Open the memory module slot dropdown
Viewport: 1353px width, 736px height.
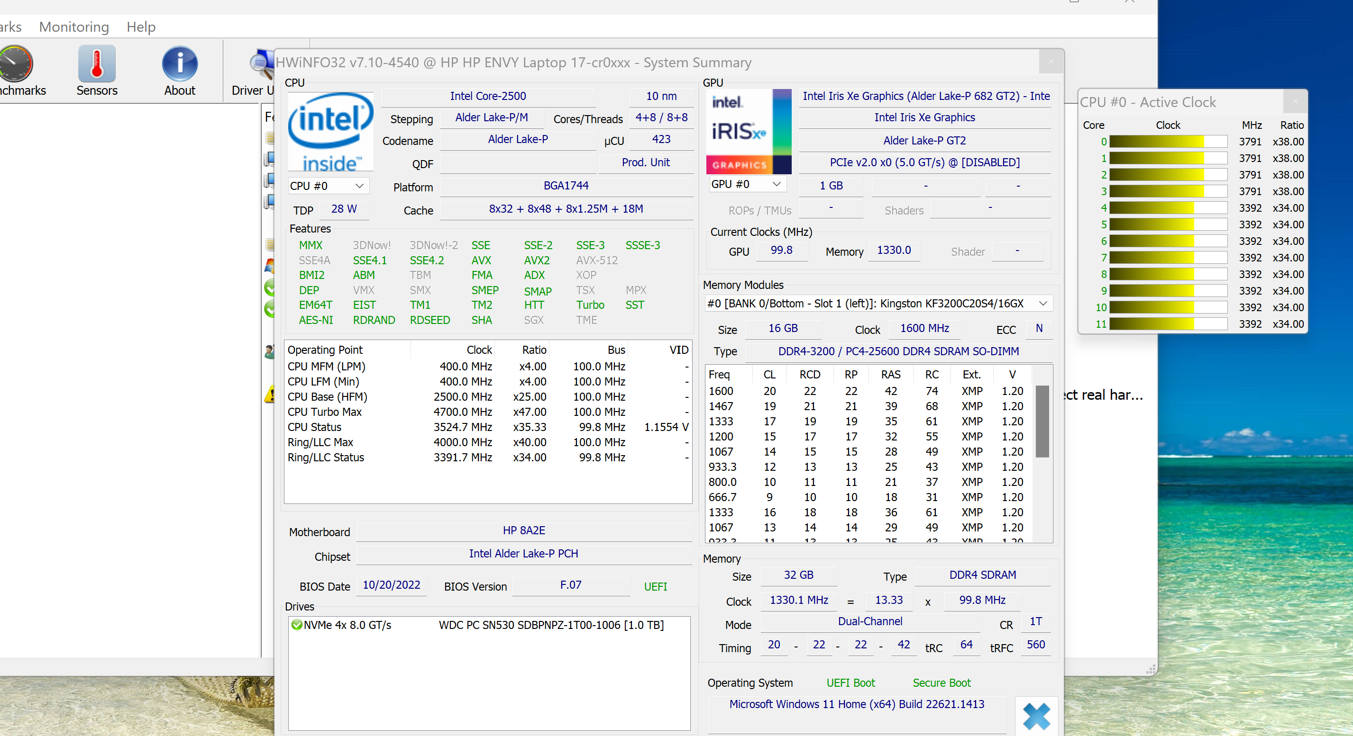coord(1042,303)
